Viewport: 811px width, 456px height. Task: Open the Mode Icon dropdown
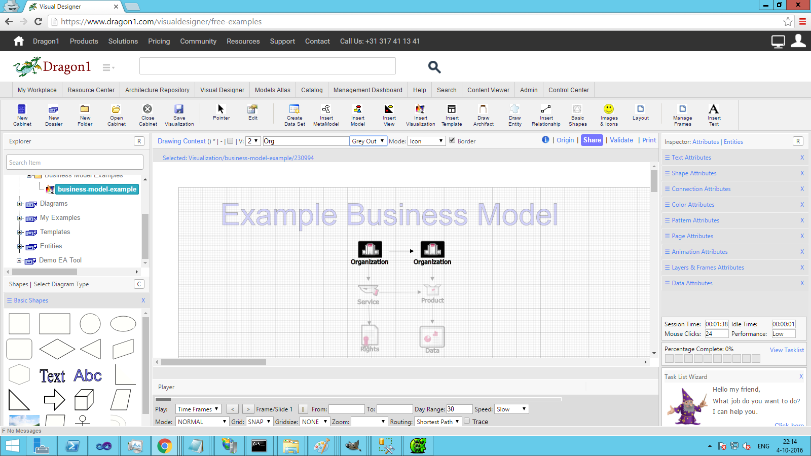point(427,141)
